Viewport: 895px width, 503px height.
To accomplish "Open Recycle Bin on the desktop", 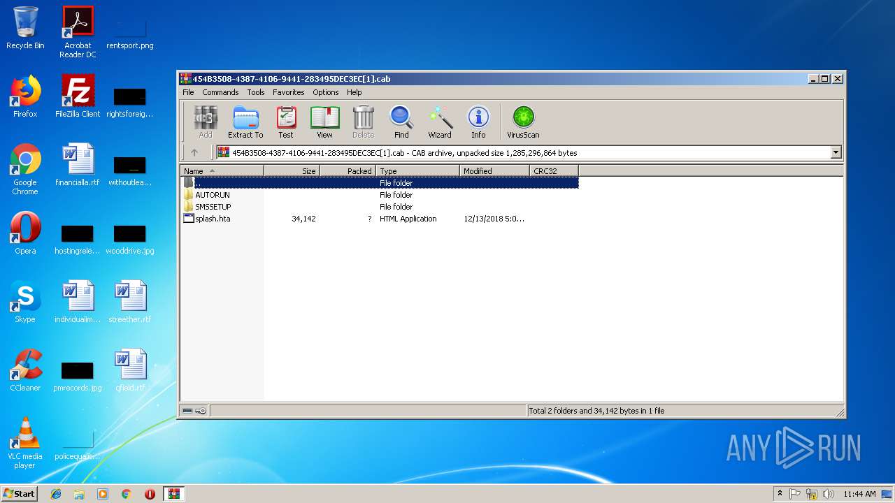I will (x=25, y=28).
